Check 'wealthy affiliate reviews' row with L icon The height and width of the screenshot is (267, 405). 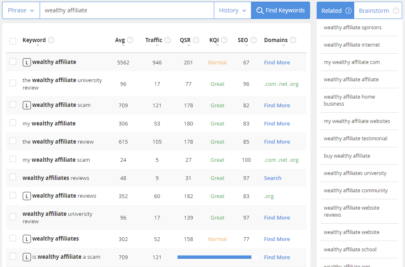(x=13, y=195)
